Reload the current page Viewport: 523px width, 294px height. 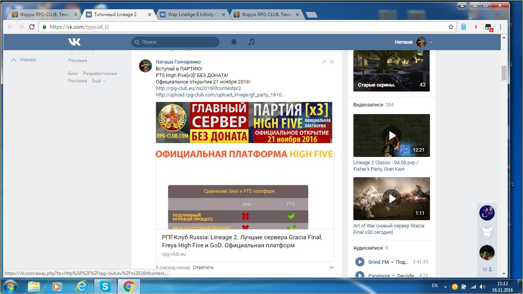[32, 27]
